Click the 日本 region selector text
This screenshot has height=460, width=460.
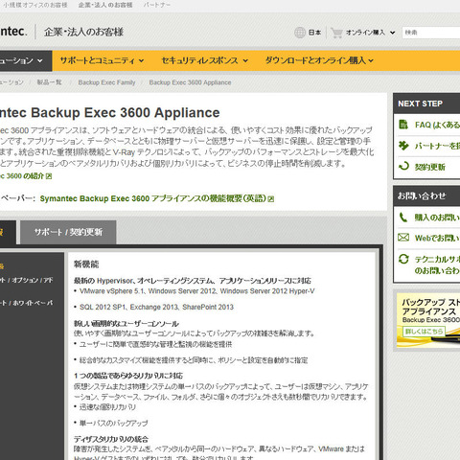(x=314, y=33)
